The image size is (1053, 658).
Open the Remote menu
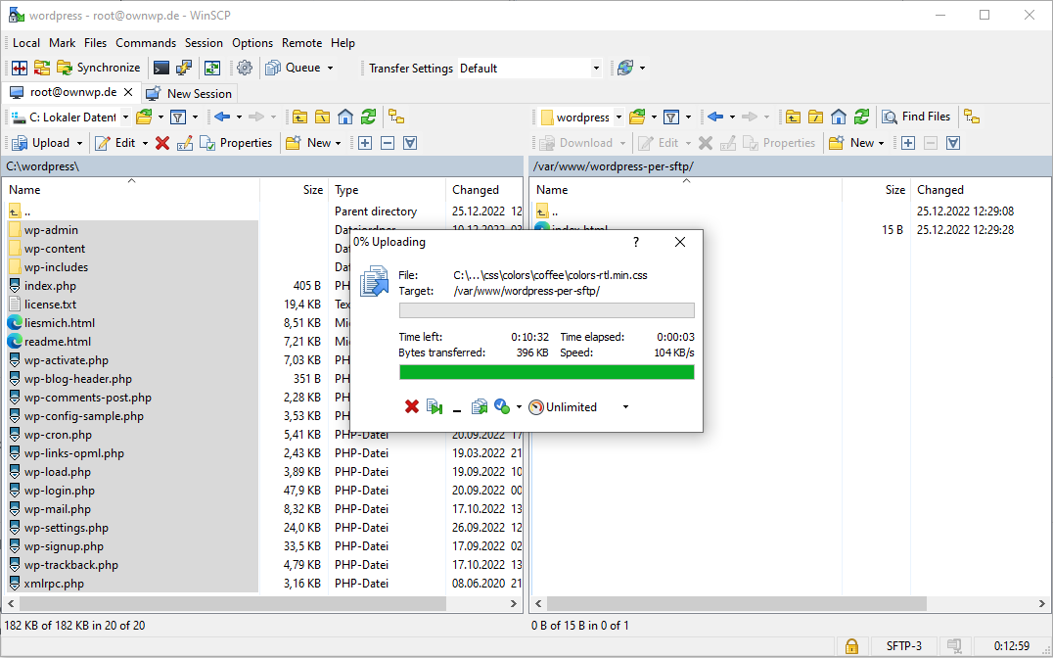(x=301, y=43)
